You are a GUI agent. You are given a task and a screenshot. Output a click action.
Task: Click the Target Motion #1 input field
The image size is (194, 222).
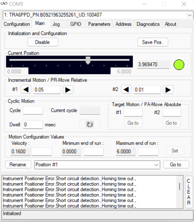tap(133, 113)
